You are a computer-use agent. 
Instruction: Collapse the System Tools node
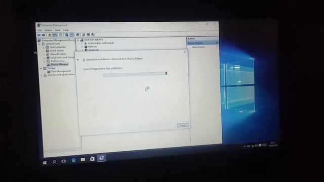point(39,44)
